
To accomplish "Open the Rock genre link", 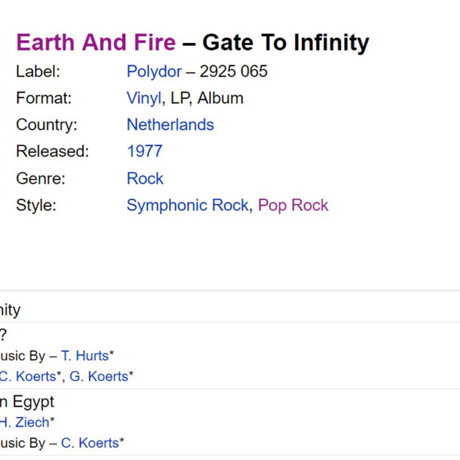I will click(145, 178).
